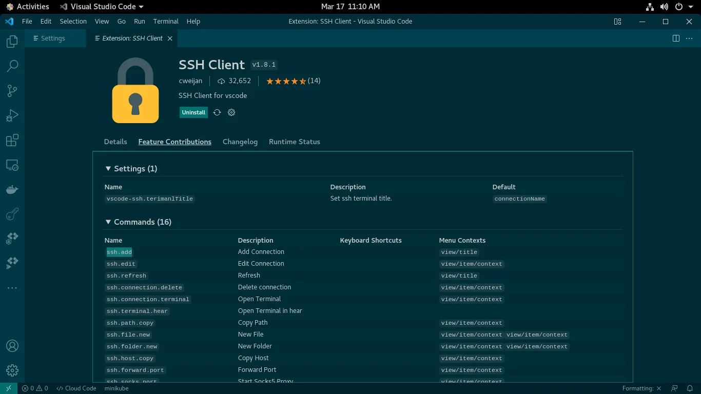This screenshot has width=701, height=394.
Task: Open the Accounts menu icon
Action: click(12, 346)
